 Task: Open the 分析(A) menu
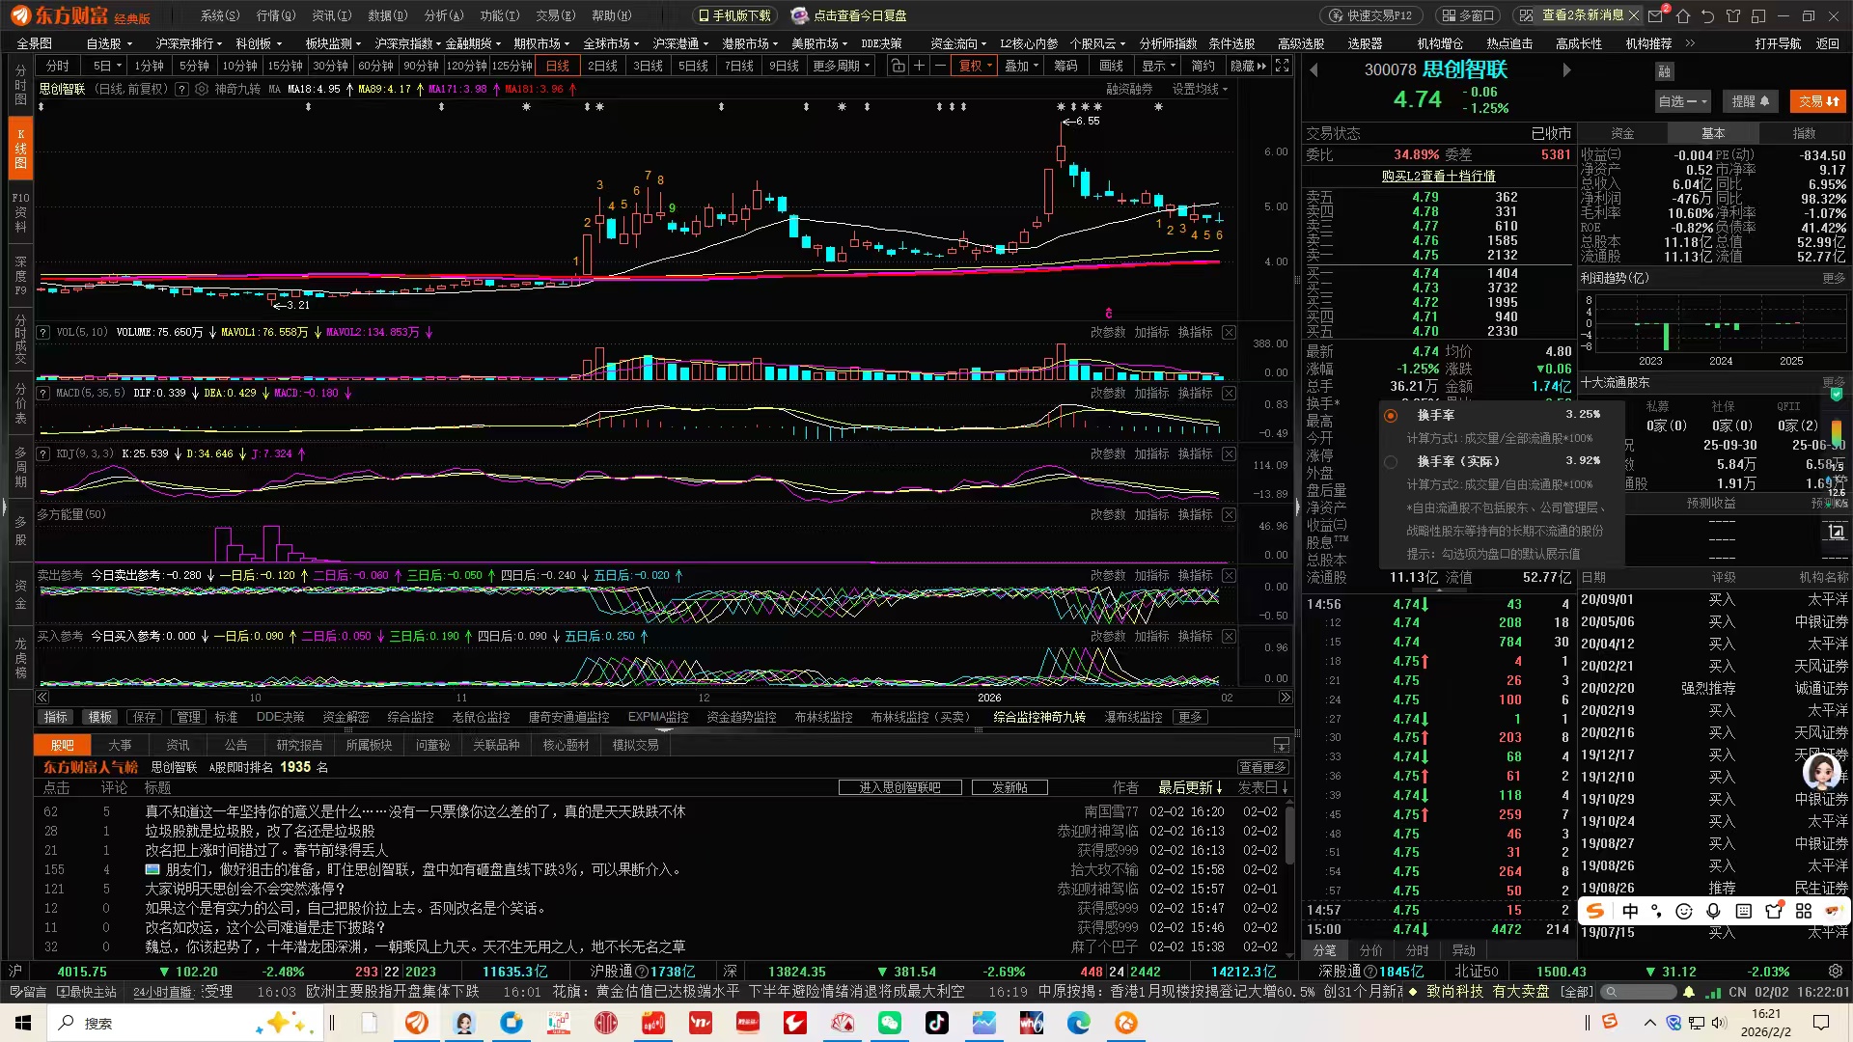point(444,15)
